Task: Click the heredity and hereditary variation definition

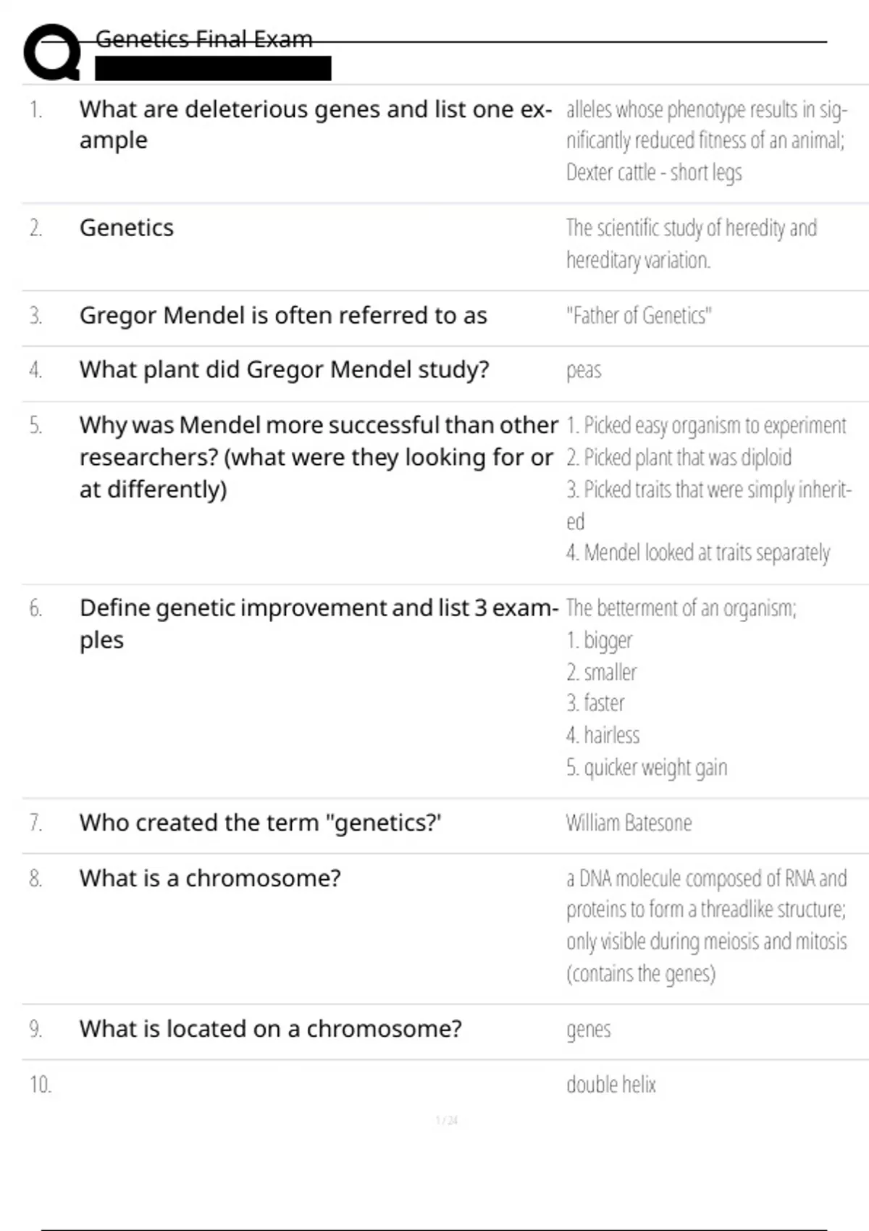Action: click(x=691, y=243)
